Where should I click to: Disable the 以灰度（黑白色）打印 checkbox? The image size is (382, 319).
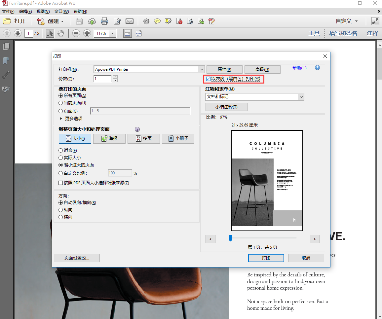(x=208, y=79)
